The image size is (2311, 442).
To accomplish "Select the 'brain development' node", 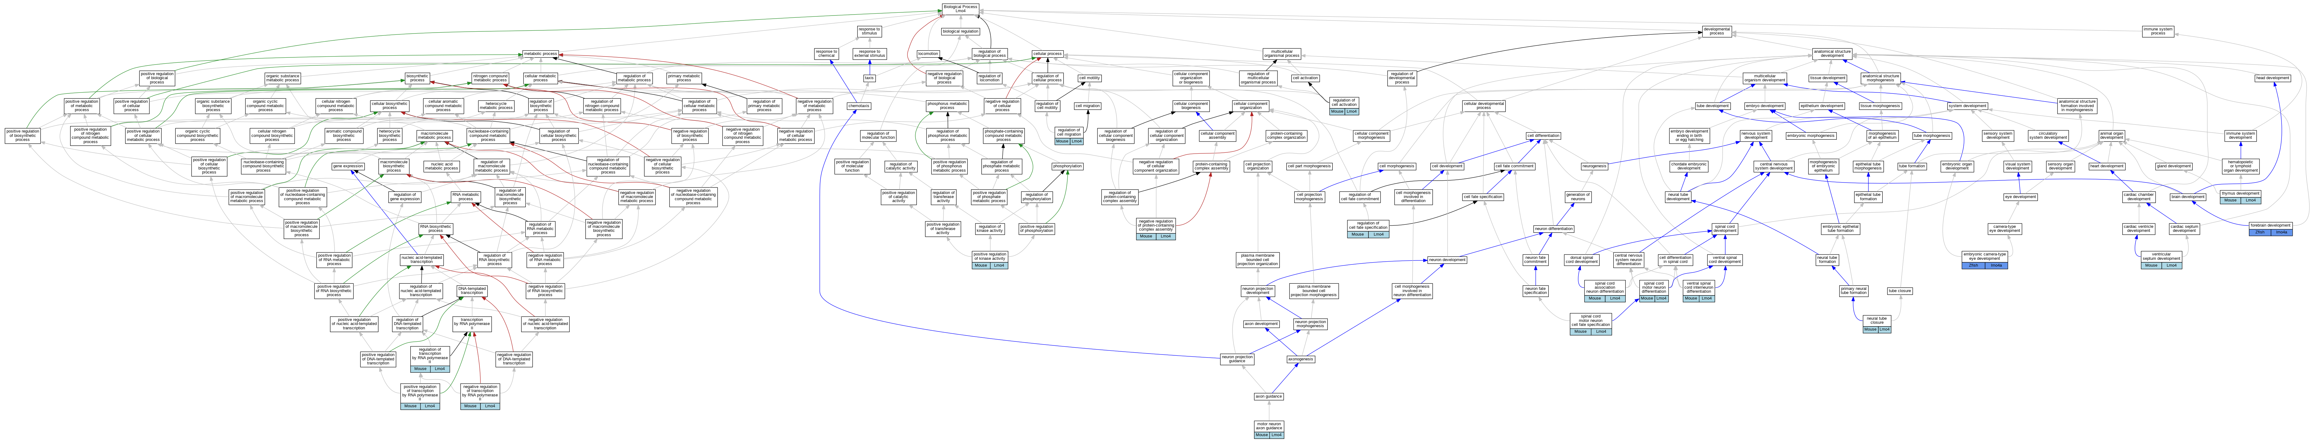I will 2188,196.
